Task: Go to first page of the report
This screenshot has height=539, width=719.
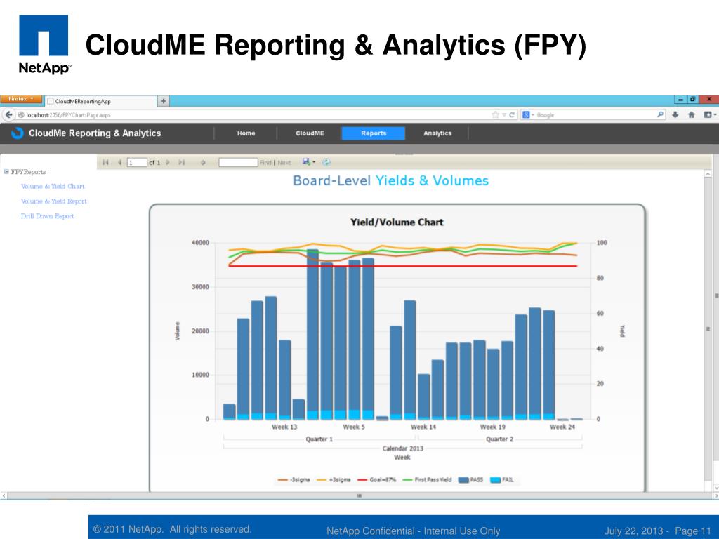Action: 105,162
